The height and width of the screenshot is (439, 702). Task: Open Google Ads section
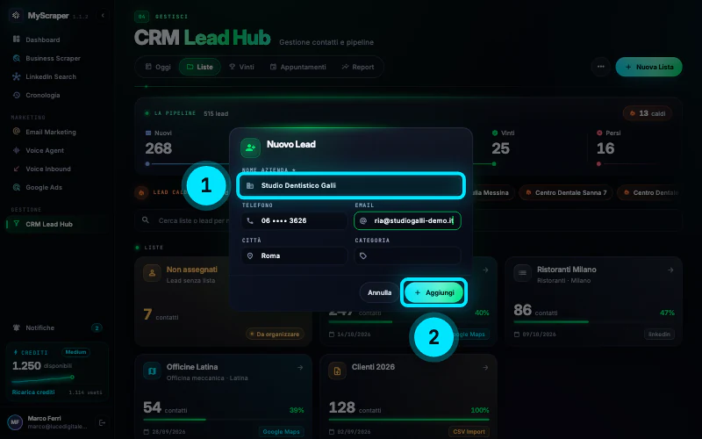point(44,187)
